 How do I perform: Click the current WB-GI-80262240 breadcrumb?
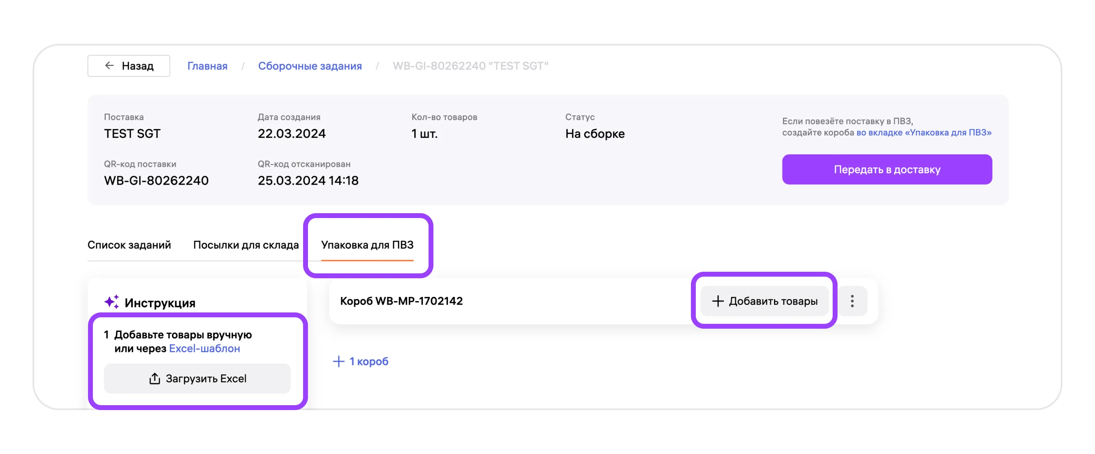coord(470,66)
